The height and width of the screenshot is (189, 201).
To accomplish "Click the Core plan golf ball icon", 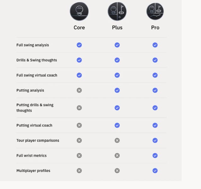I will pyautogui.click(x=79, y=11).
